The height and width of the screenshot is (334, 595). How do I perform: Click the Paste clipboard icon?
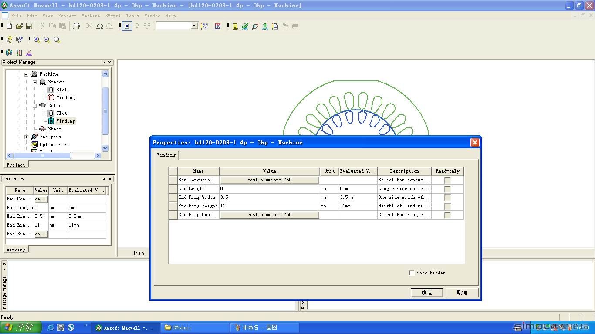click(62, 26)
